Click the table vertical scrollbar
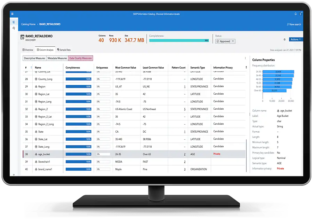The image size is (313, 219). [247, 155]
